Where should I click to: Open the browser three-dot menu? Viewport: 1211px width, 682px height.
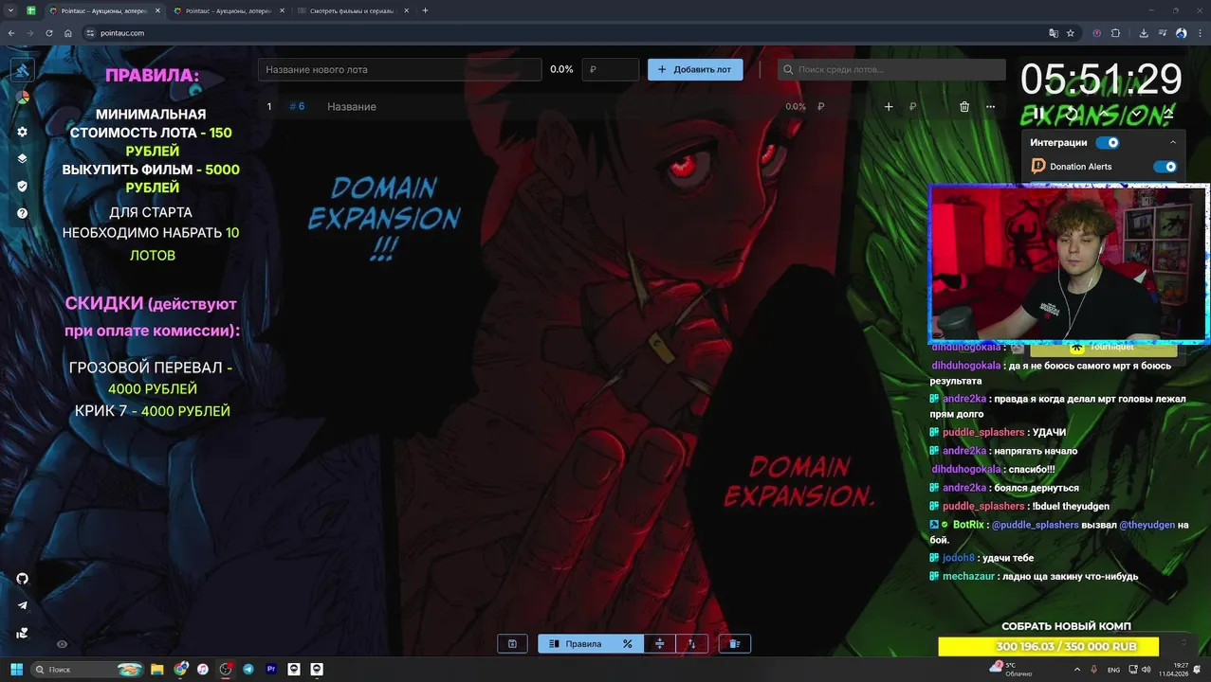(1200, 33)
